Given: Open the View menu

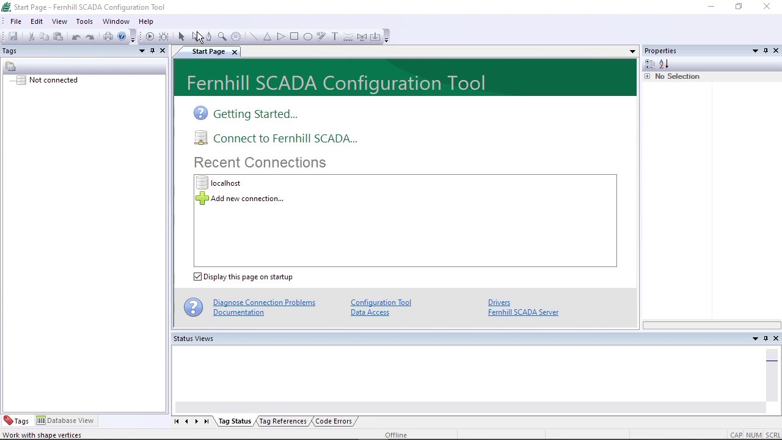Looking at the screenshot, I should point(59,21).
